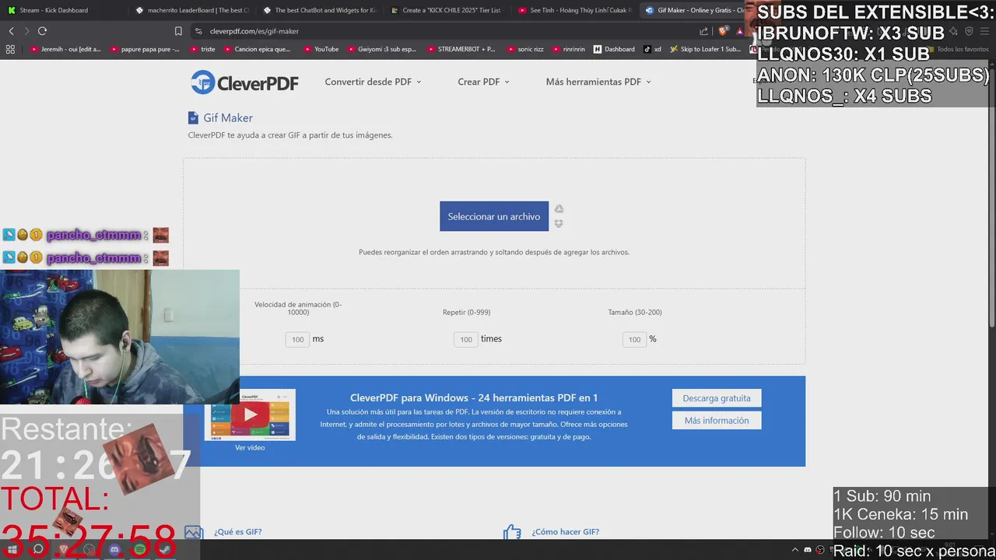Expand Convertir desde PDF menu
This screenshot has width=996, height=560.
tap(373, 82)
